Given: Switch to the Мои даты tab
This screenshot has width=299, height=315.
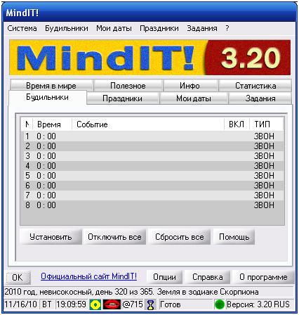Looking at the screenshot, I should pyautogui.click(x=194, y=98).
